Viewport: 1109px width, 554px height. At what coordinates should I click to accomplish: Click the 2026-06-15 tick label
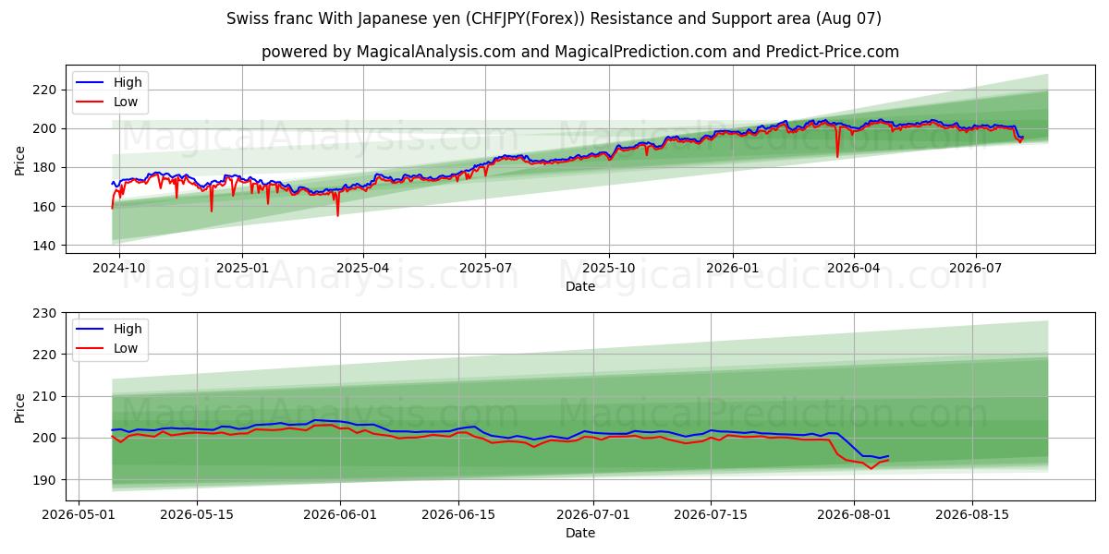click(458, 515)
